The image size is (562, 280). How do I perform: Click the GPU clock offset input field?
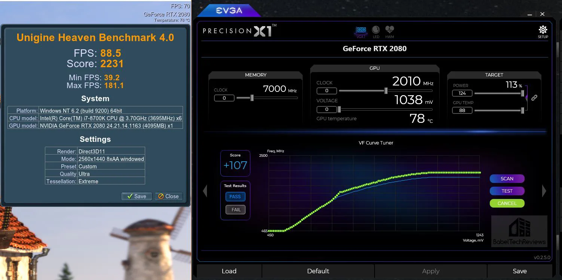tap(327, 91)
